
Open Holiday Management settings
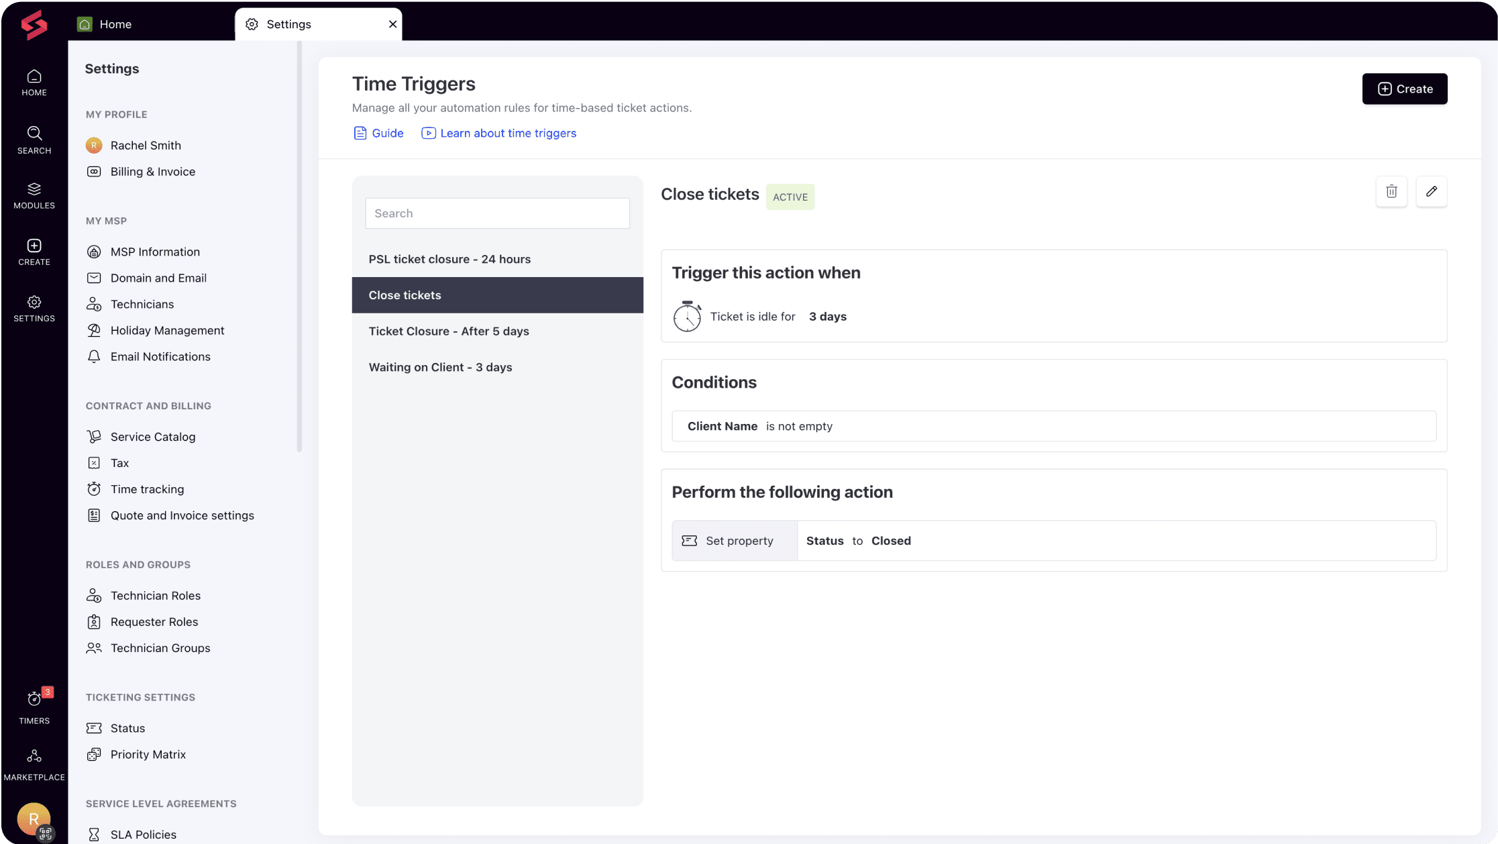coord(167,330)
